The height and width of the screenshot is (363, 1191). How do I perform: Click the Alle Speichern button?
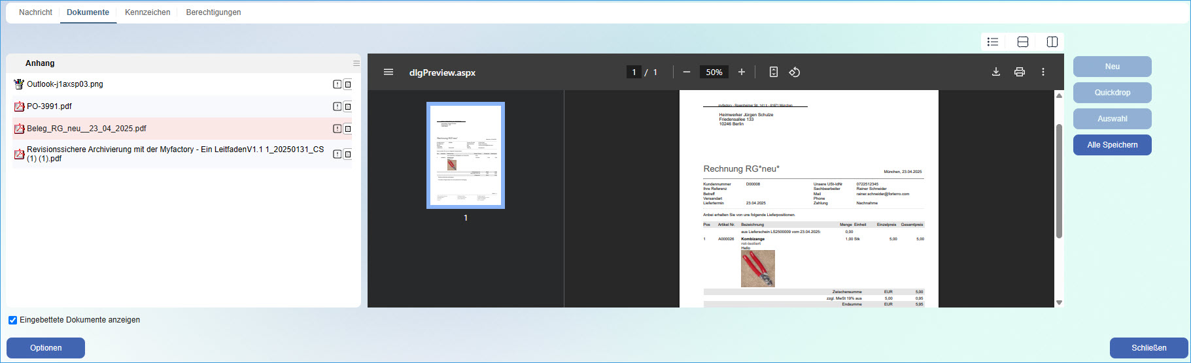coord(1112,145)
